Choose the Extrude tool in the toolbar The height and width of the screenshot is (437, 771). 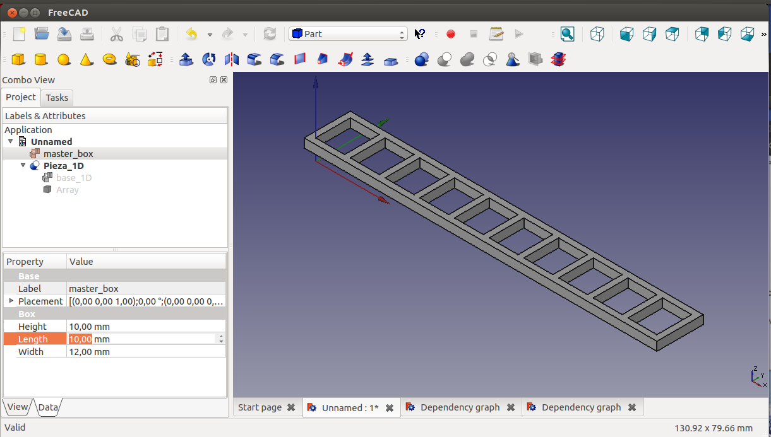(186, 59)
